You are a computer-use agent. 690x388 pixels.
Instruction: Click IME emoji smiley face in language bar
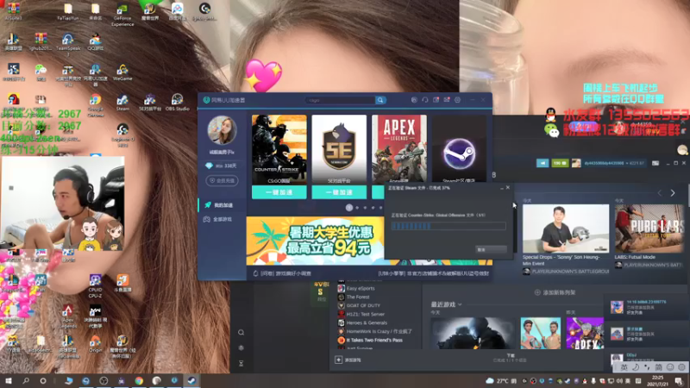point(670,367)
